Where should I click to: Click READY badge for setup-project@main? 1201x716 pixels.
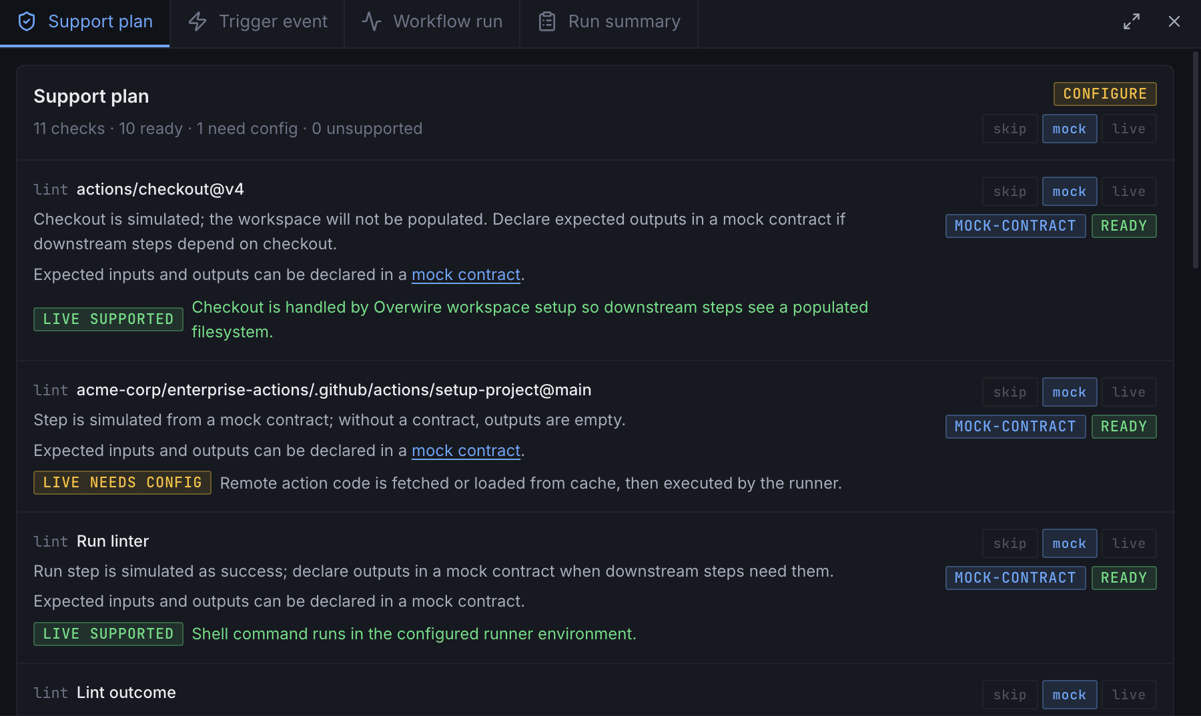(x=1124, y=427)
